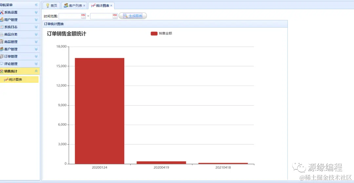Open the end date calendar picker

[x=115, y=16]
